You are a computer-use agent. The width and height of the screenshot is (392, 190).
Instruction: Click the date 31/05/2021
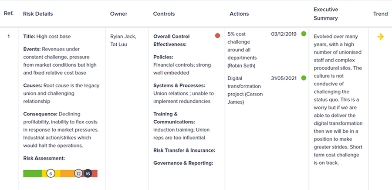coord(284,78)
